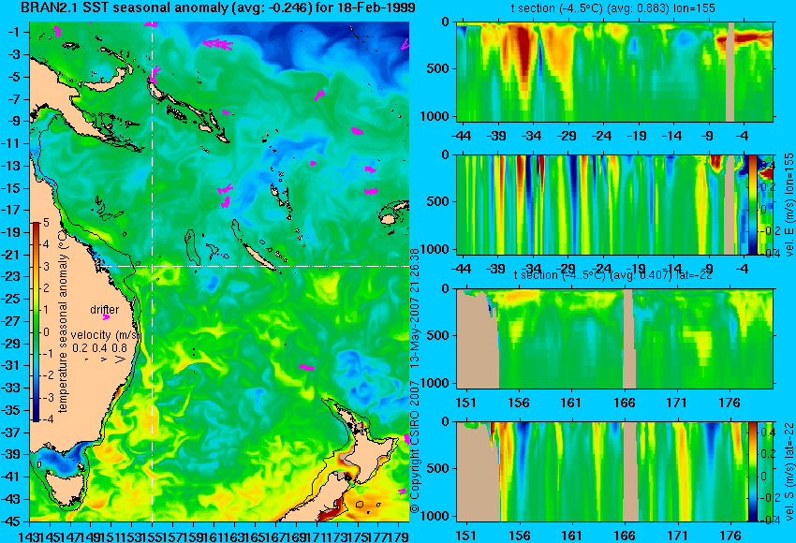This screenshot has width=796, height=543.
Task: Click the '500' depth tick of the bottom velocity section
Action: click(x=439, y=468)
